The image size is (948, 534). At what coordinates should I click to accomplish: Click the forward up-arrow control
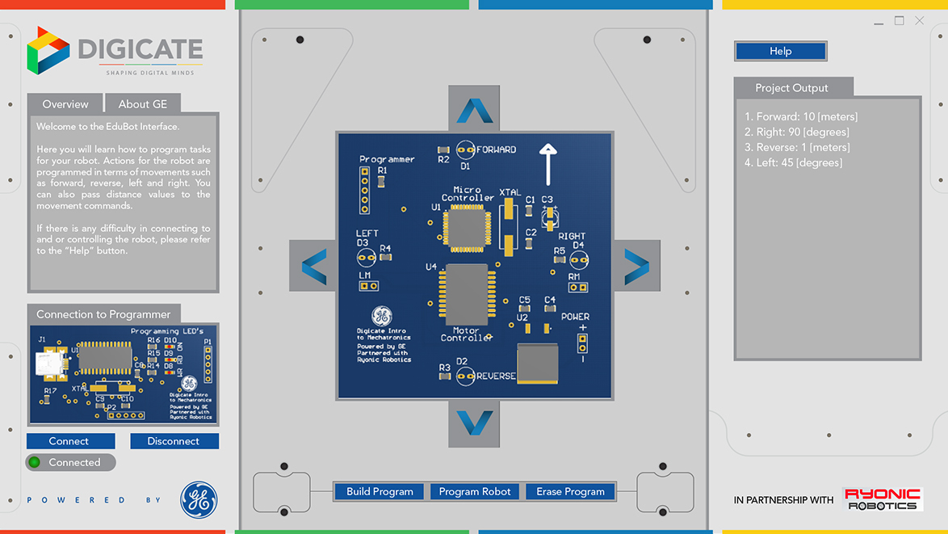tap(474, 109)
